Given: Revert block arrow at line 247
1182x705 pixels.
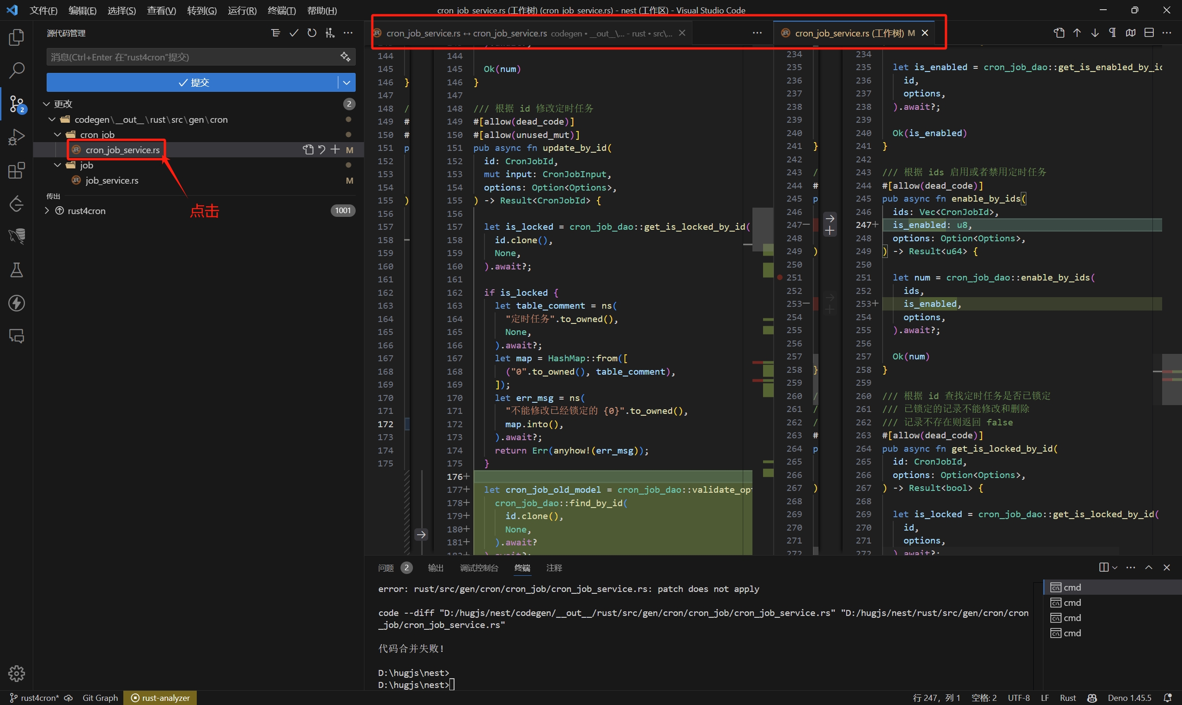Looking at the screenshot, I should coord(830,219).
